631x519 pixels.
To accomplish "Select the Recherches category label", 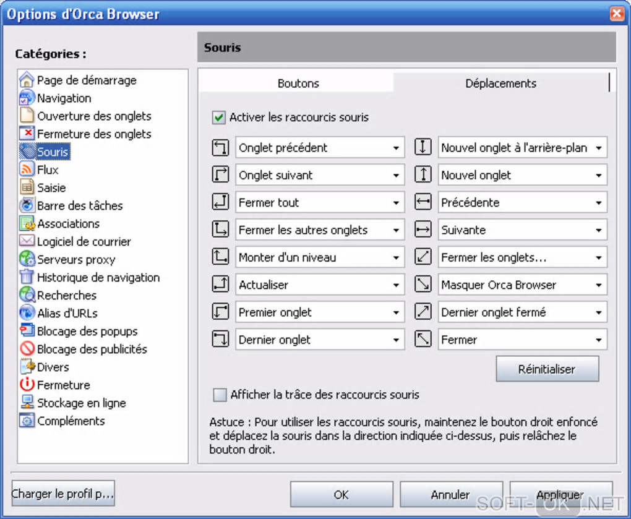I will [x=67, y=295].
